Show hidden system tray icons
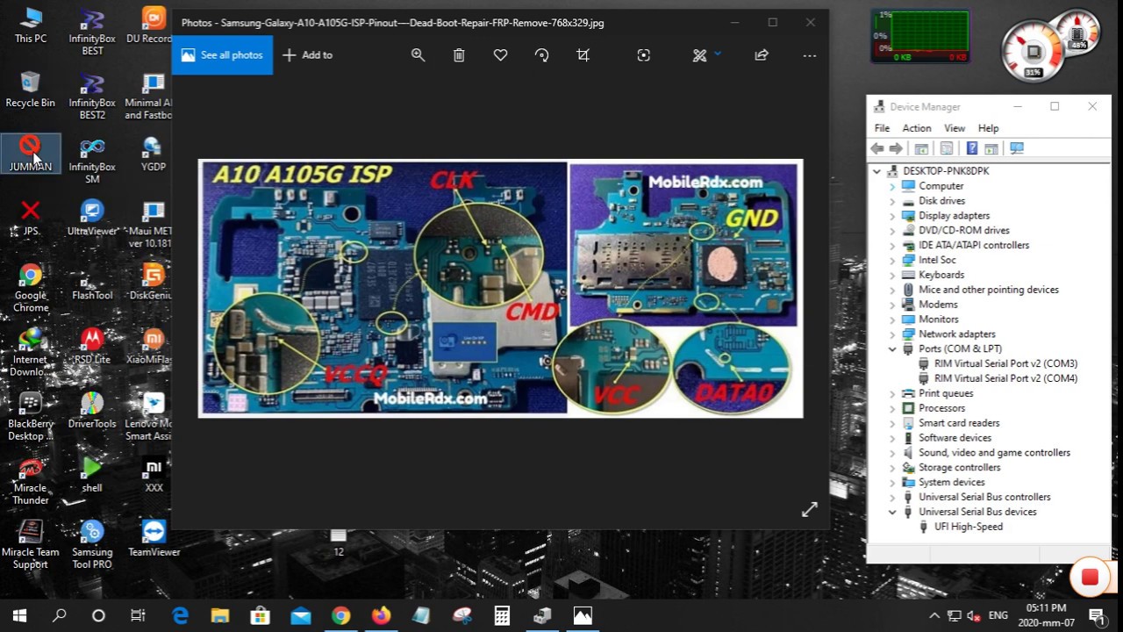1123x632 pixels. (x=934, y=616)
